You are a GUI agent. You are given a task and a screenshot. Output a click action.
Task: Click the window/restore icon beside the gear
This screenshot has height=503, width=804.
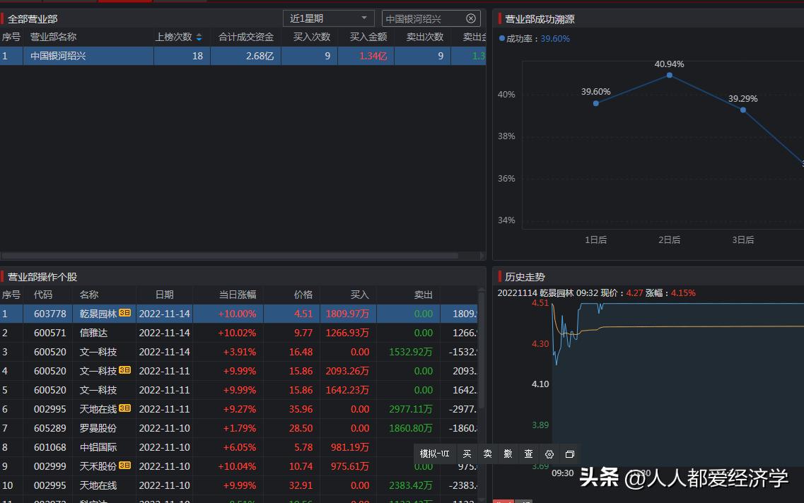[x=569, y=454]
